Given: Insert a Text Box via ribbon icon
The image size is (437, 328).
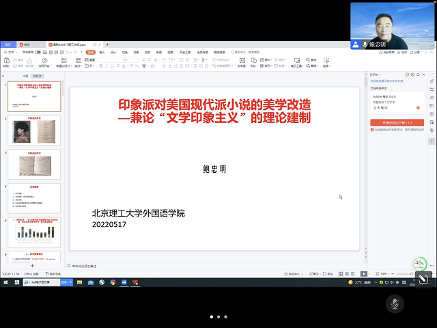Looking at the screenshot, I should 242,60.
